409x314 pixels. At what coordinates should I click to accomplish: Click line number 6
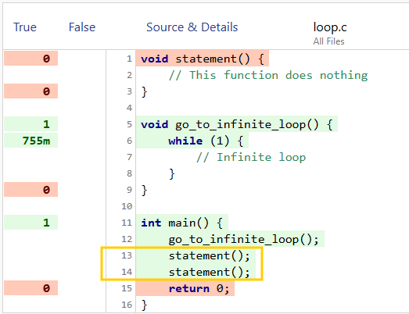point(129,141)
